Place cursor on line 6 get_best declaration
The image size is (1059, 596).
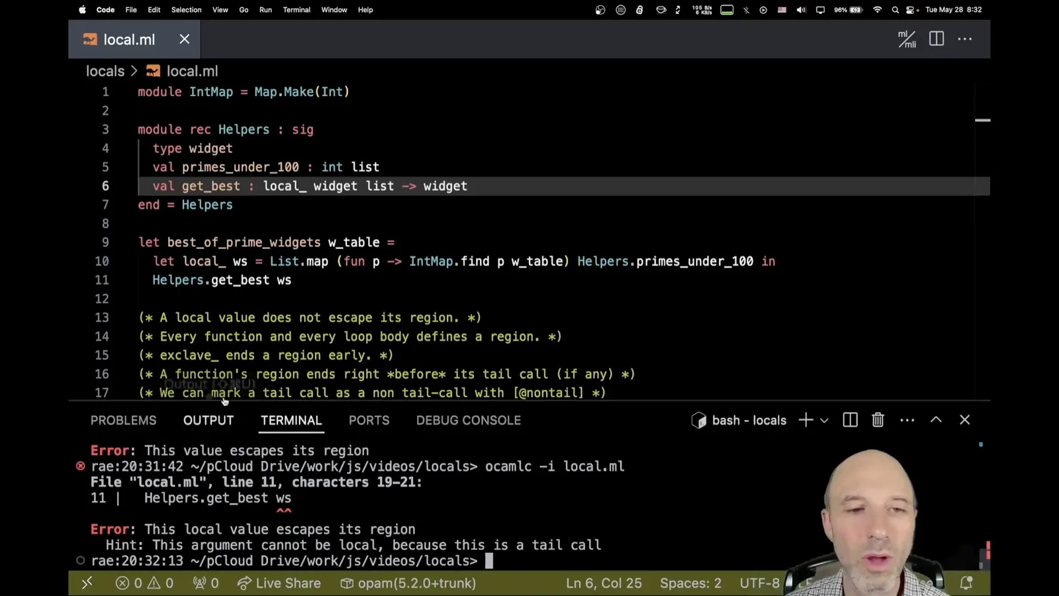click(x=309, y=186)
